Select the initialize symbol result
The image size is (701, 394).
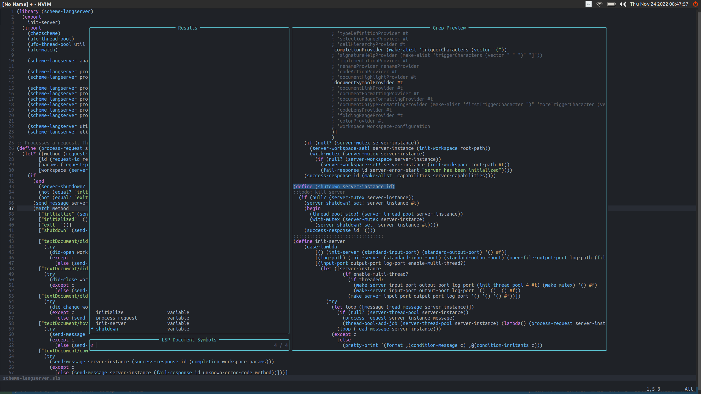pyautogui.click(x=110, y=312)
